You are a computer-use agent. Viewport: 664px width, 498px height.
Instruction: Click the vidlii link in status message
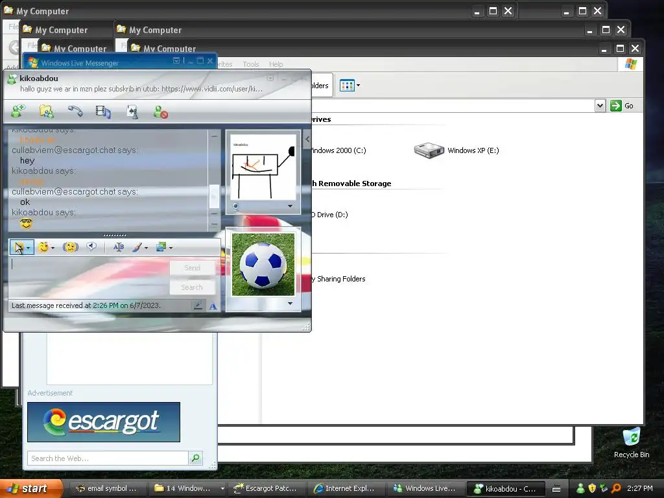point(212,89)
